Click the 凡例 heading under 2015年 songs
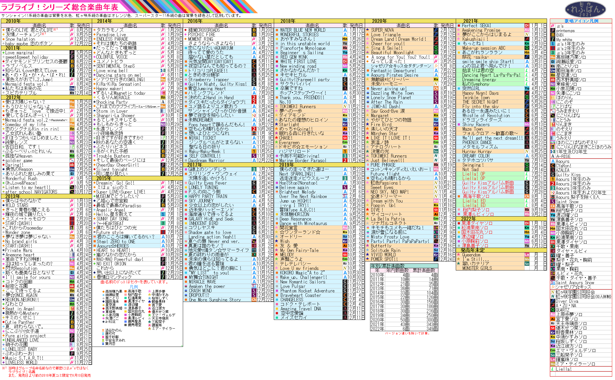615x380 pixels. [x=134, y=287]
